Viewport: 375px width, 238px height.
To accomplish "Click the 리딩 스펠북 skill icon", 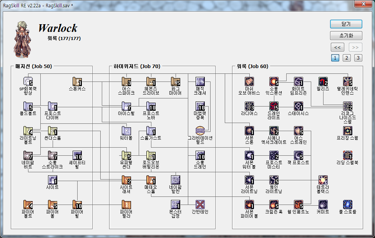I will (x=347, y=156).
